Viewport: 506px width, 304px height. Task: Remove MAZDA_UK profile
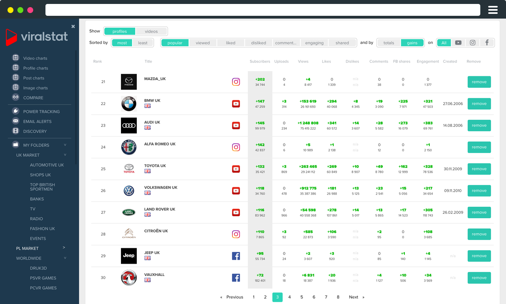[x=479, y=82]
